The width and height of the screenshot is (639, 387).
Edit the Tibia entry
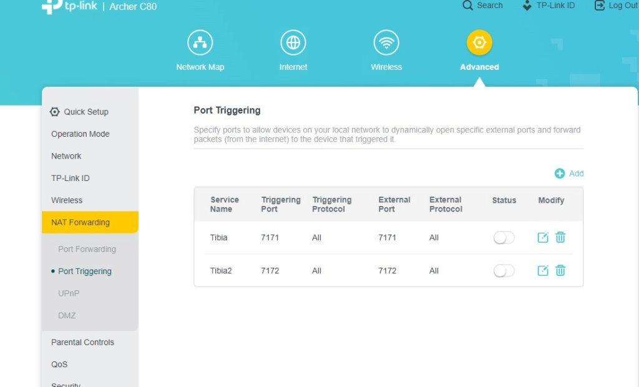(x=543, y=237)
